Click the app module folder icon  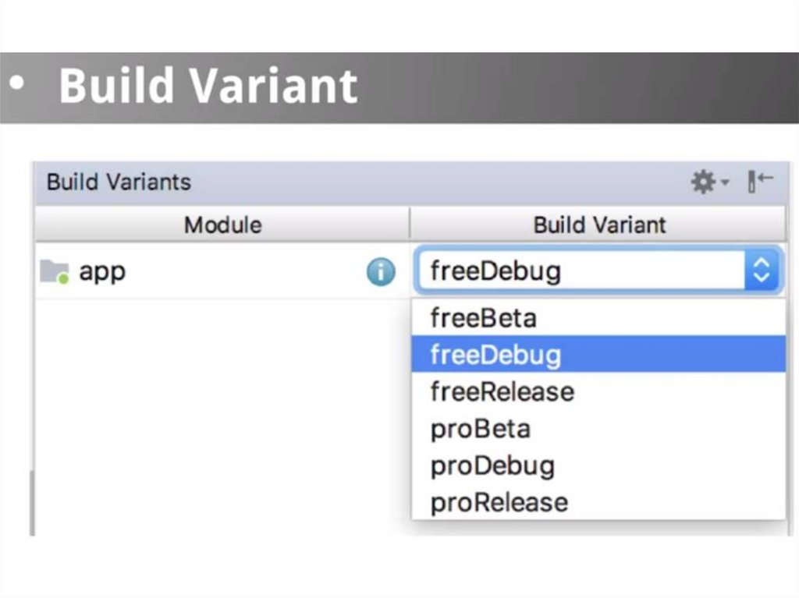coord(55,271)
